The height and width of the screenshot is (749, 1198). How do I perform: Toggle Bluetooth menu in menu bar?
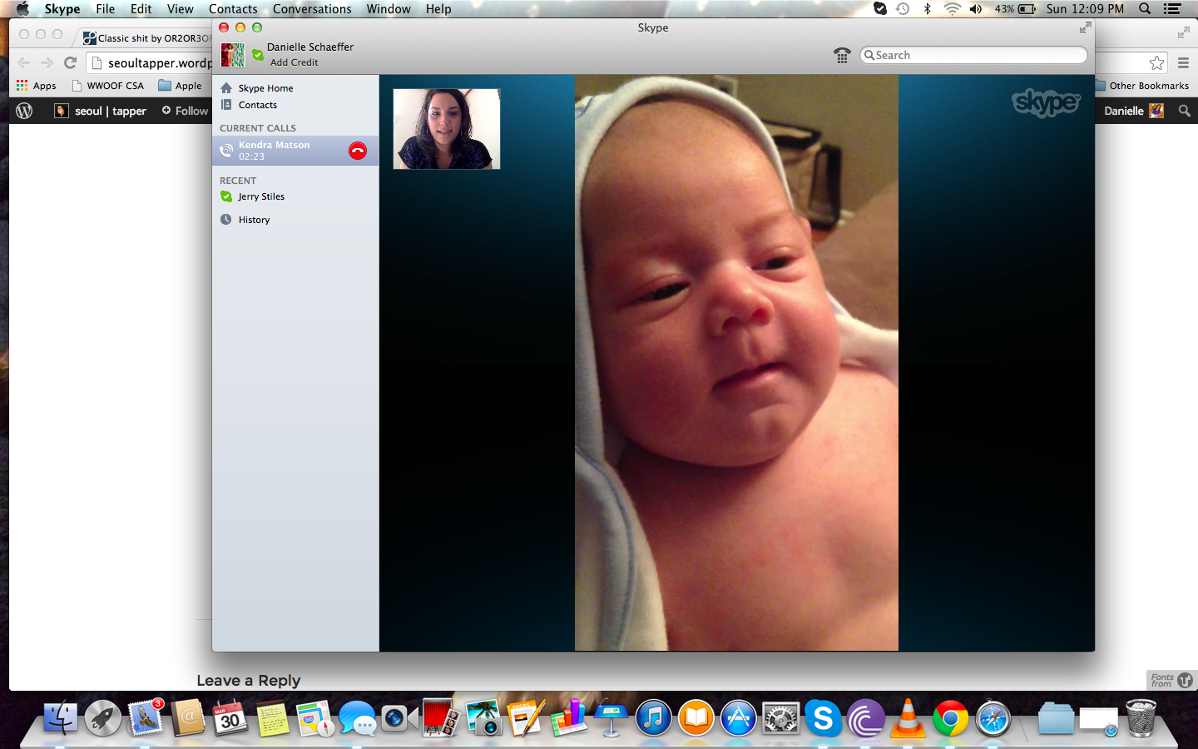(x=928, y=9)
